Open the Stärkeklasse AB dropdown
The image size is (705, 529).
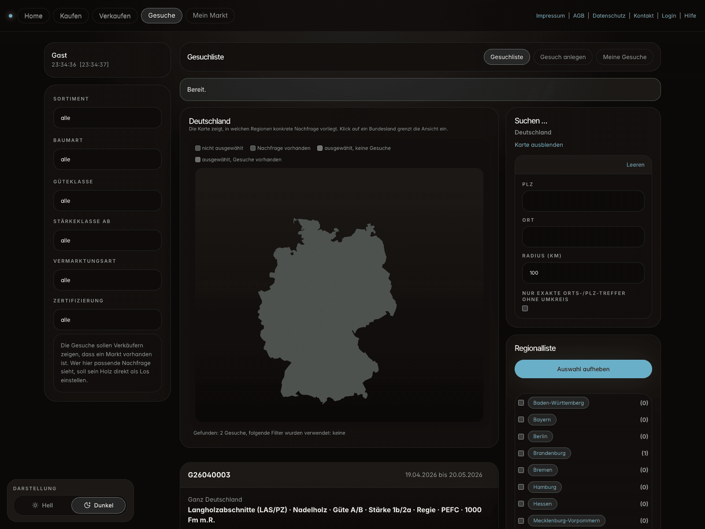(x=108, y=240)
